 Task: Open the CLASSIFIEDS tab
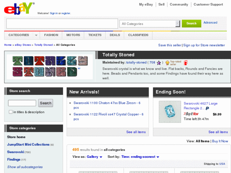click(138, 35)
